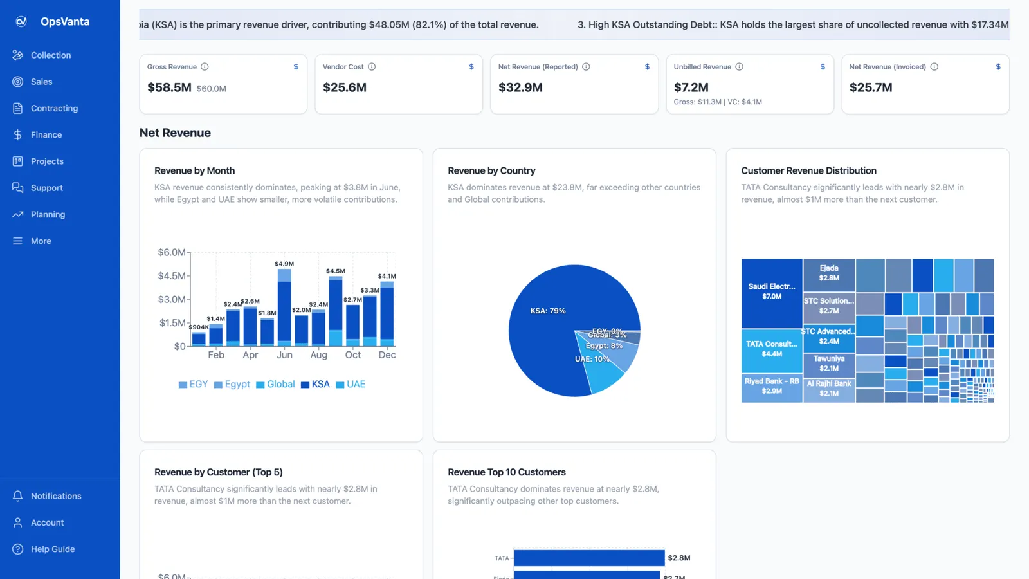The image size is (1029, 579).
Task: Select the Ejada $2.8M treemap tile
Action: pos(829,275)
